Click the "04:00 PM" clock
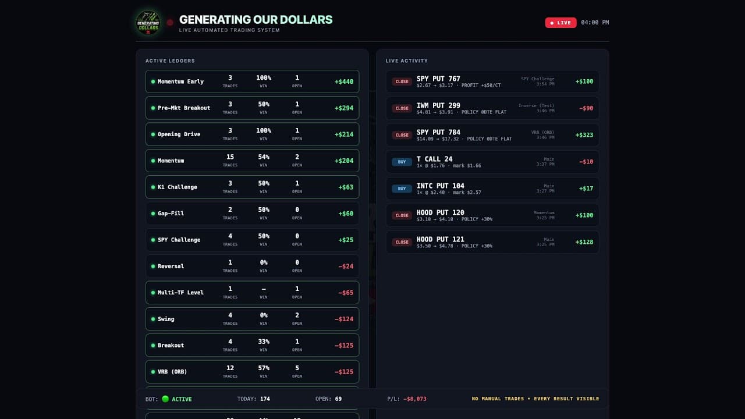Image resolution: width=745 pixels, height=419 pixels. (x=595, y=23)
